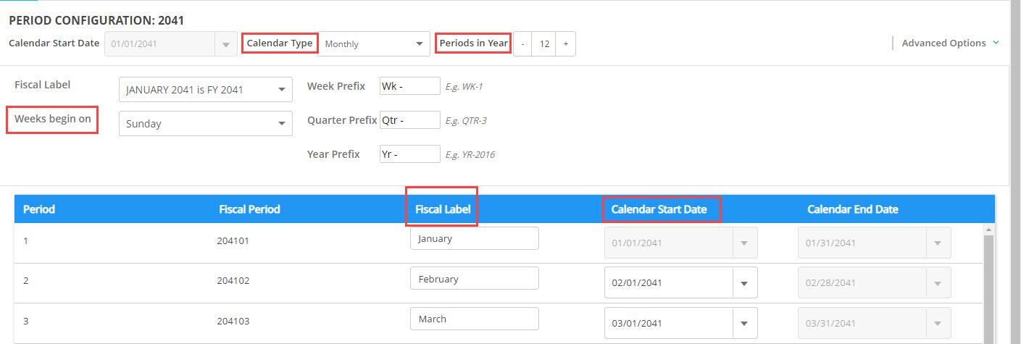This screenshot has height=344, width=1021.
Task: Click the January fiscal label field
Action: point(474,238)
